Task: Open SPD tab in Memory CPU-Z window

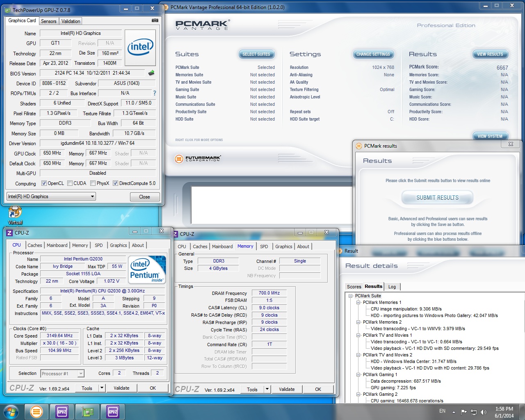Action: click(264, 247)
